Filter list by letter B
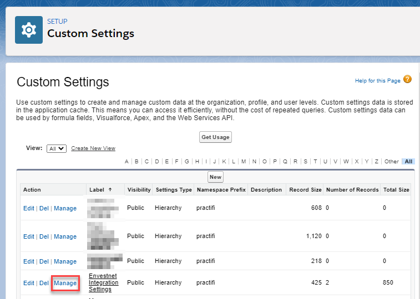Screen dimensions: 420x299 (136, 161)
